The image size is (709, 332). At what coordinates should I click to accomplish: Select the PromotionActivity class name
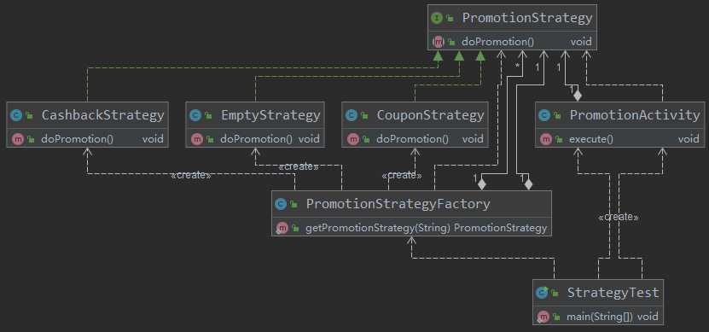(x=635, y=115)
